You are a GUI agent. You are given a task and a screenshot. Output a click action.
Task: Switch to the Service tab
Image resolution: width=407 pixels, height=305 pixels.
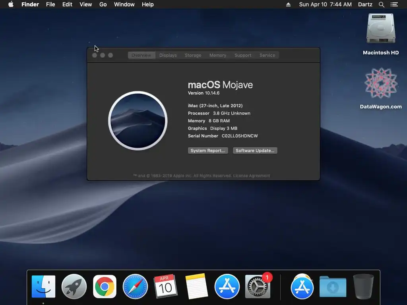tap(267, 55)
